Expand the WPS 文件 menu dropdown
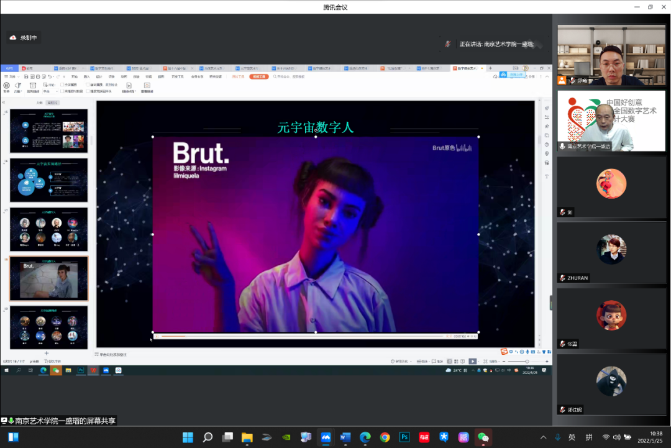Screen dimensions: 671x448 coord(11,76)
